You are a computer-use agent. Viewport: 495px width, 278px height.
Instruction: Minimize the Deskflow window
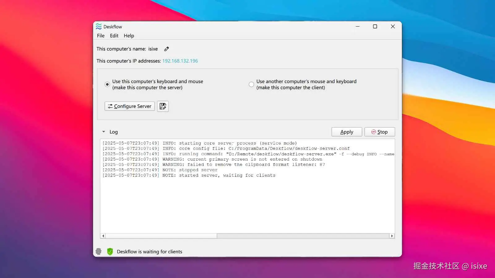coord(358,27)
